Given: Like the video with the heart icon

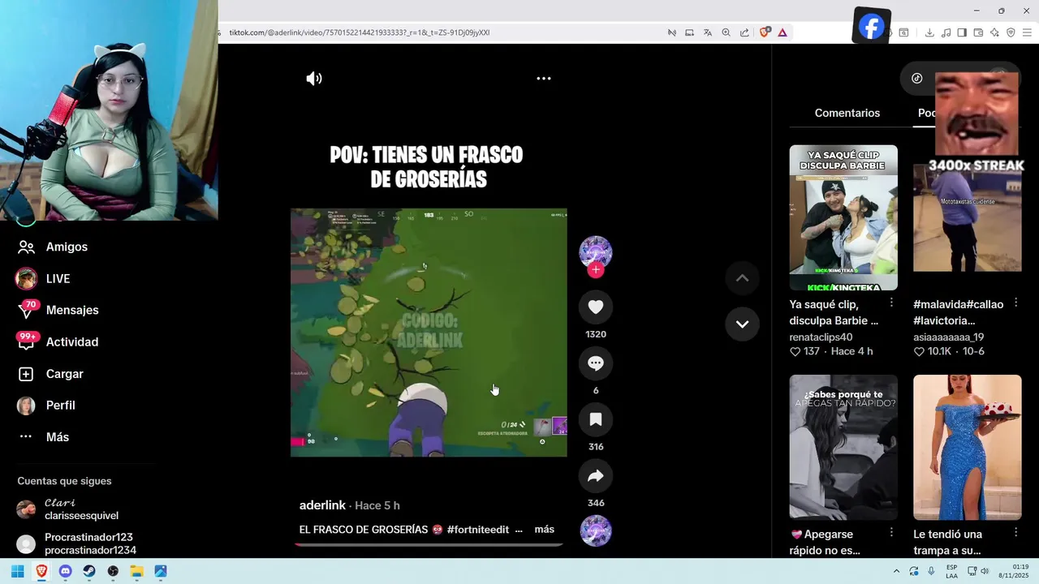Looking at the screenshot, I should point(596,307).
